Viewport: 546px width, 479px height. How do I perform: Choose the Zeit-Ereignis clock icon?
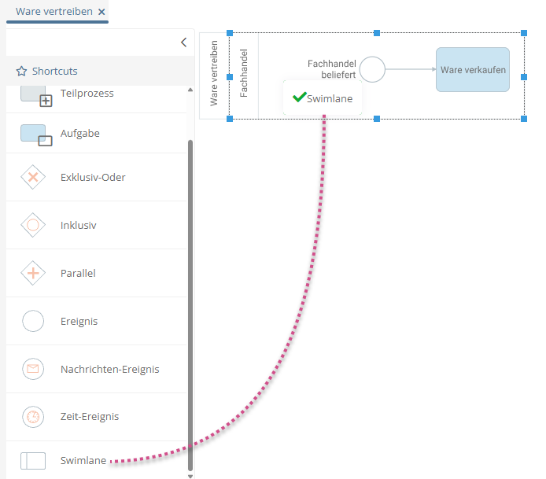(x=33, y=417)
